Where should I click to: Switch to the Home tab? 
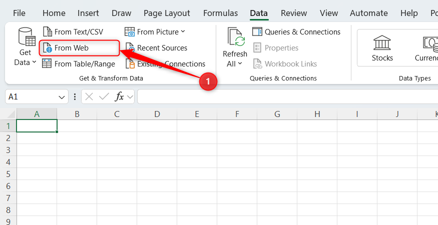point(54,13)
